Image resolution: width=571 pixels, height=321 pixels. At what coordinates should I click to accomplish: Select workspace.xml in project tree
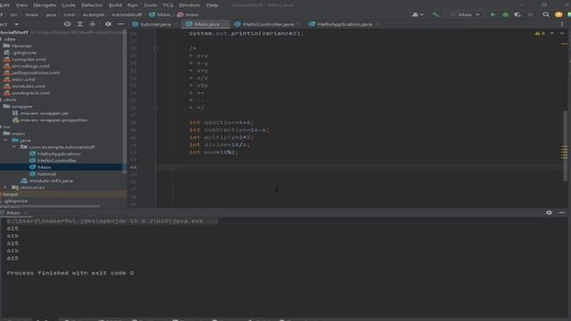pos(30,93)
